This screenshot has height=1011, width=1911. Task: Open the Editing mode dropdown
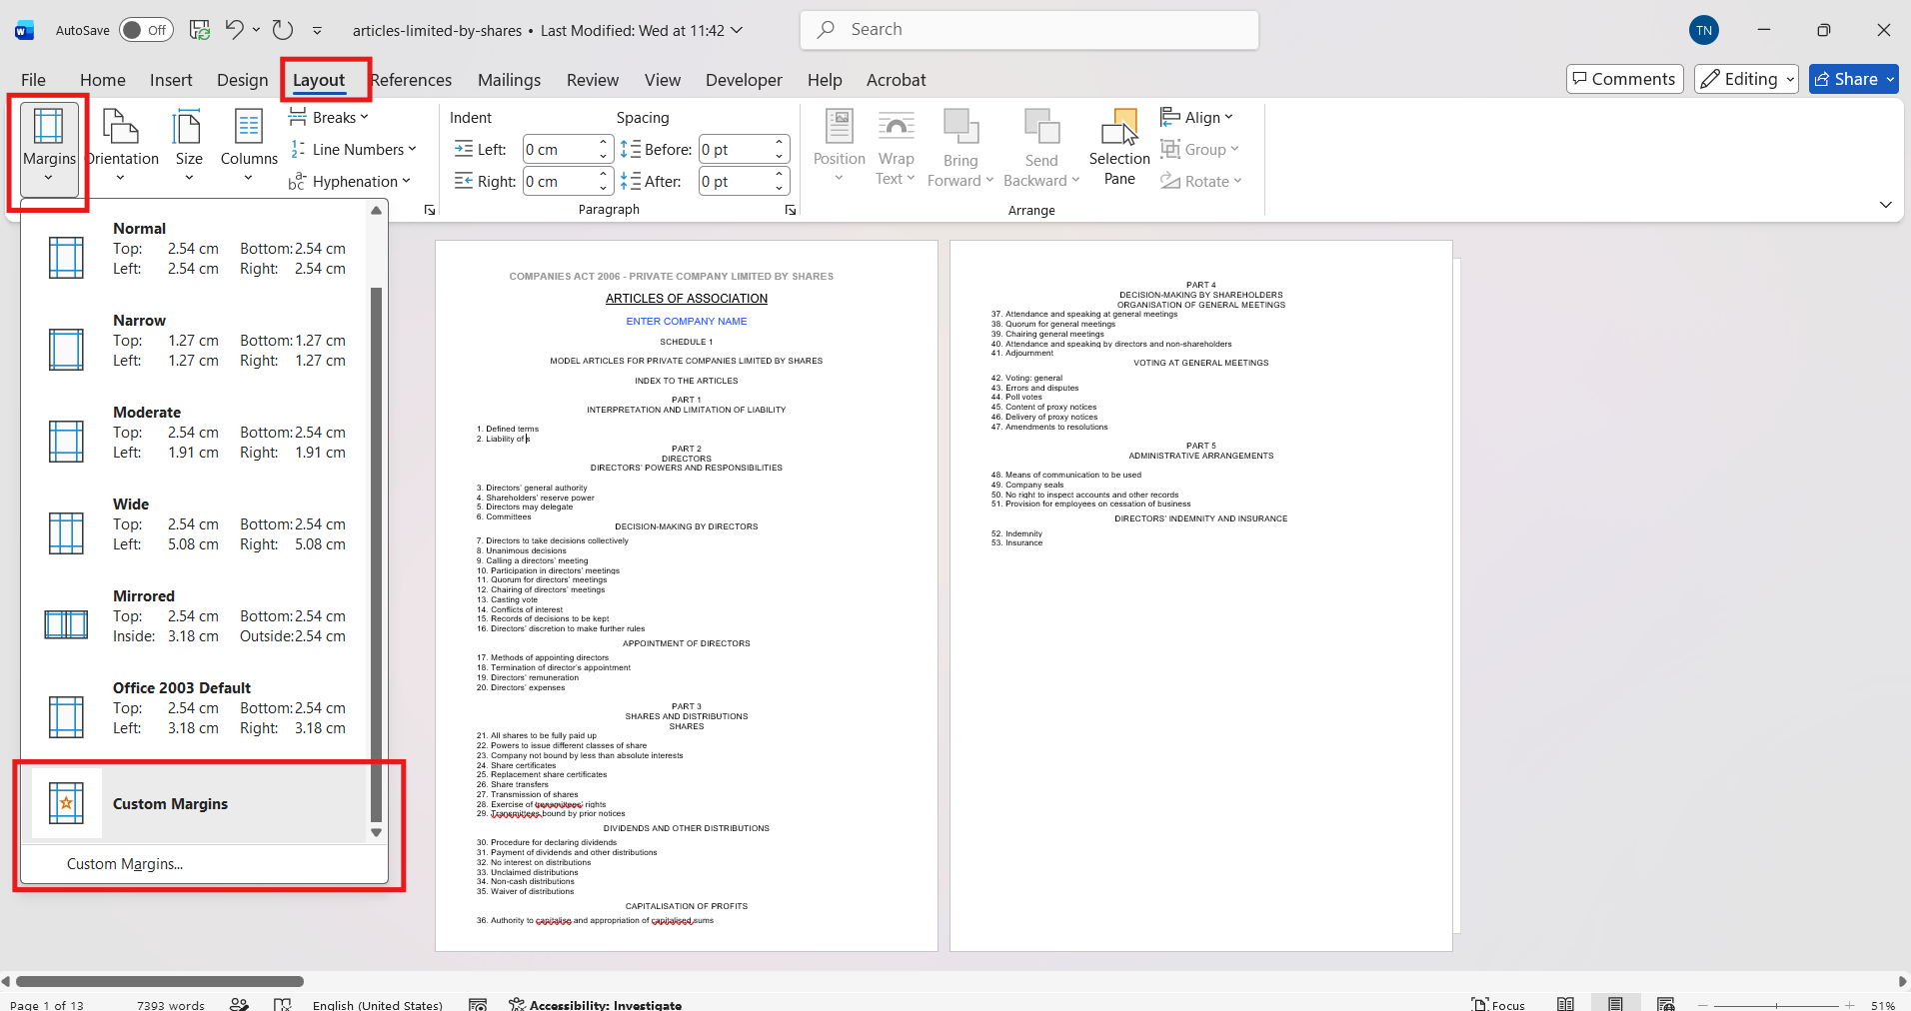click(1747, 79)
